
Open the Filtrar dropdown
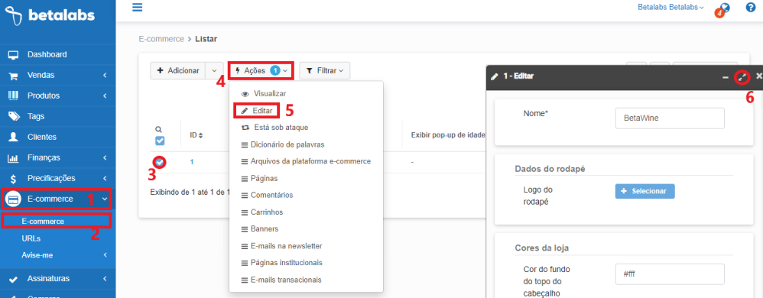[325, 71]
